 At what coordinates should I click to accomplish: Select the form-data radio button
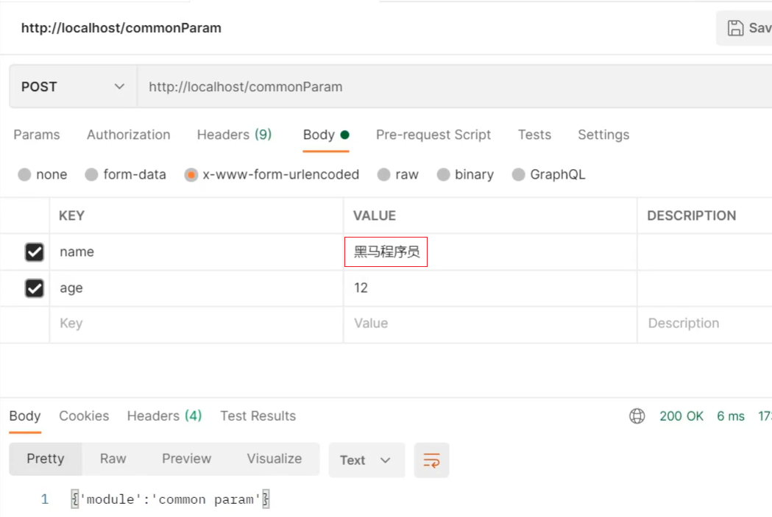91,174
